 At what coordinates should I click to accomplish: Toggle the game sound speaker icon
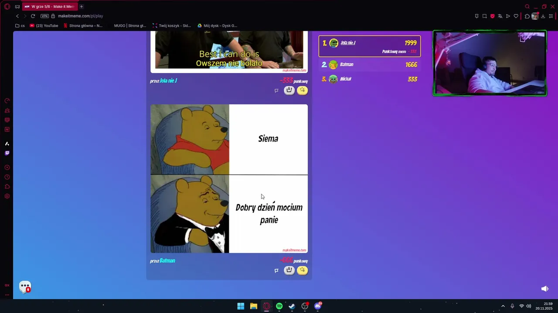(544, 289)
